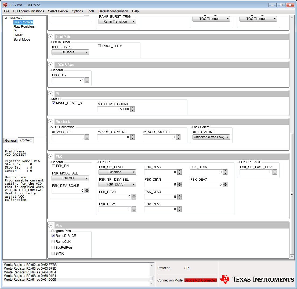Click the FSK_DEV_SCALE value field

(x=68, y=191)
